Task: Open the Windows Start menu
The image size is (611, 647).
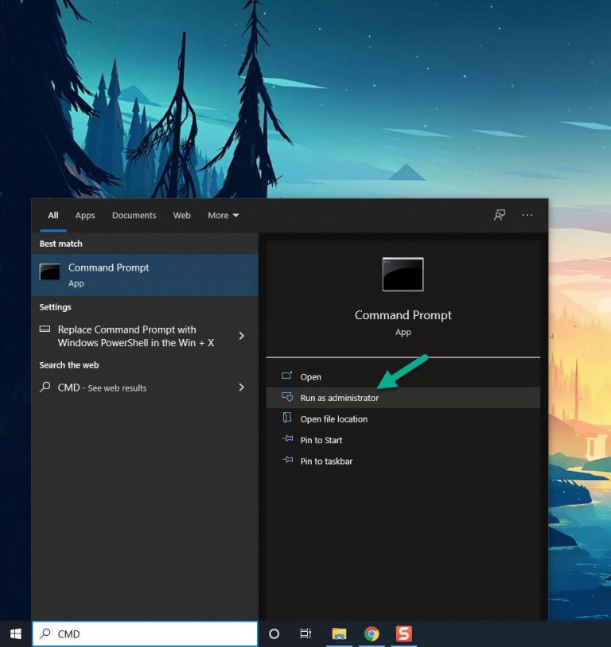Action: pyautogui.click(x=16, y=633)
